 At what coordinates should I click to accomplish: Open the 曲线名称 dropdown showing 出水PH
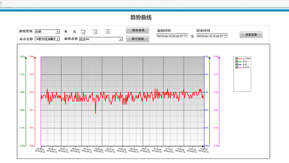tap(120, 39)
